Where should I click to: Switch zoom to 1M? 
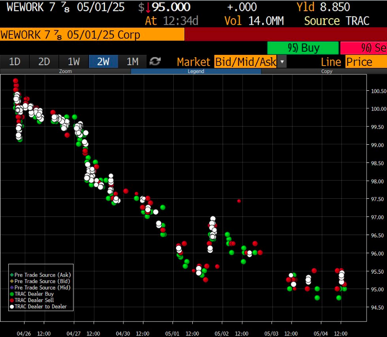point(133,61)
